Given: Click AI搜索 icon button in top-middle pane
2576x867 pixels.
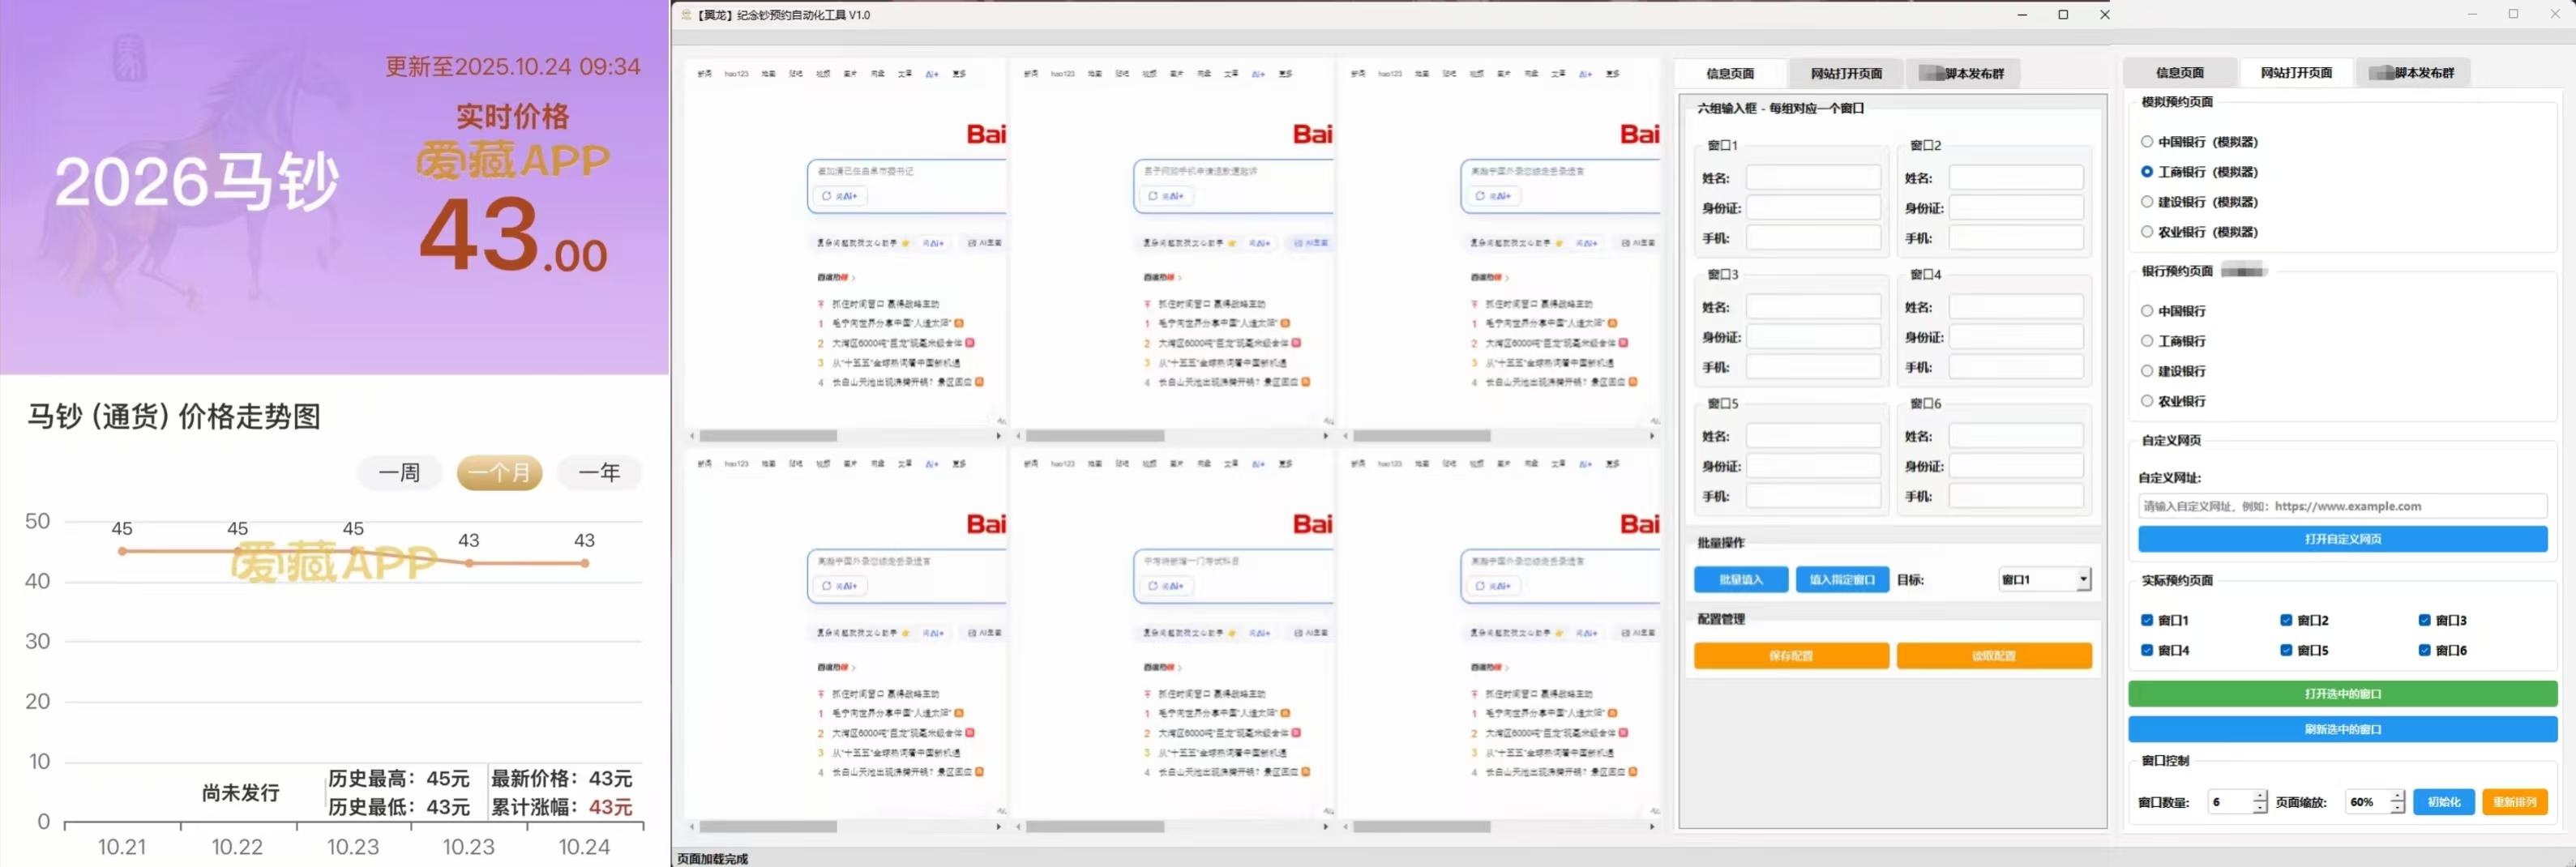Looking at the screenshot, I should [1311, 243].
